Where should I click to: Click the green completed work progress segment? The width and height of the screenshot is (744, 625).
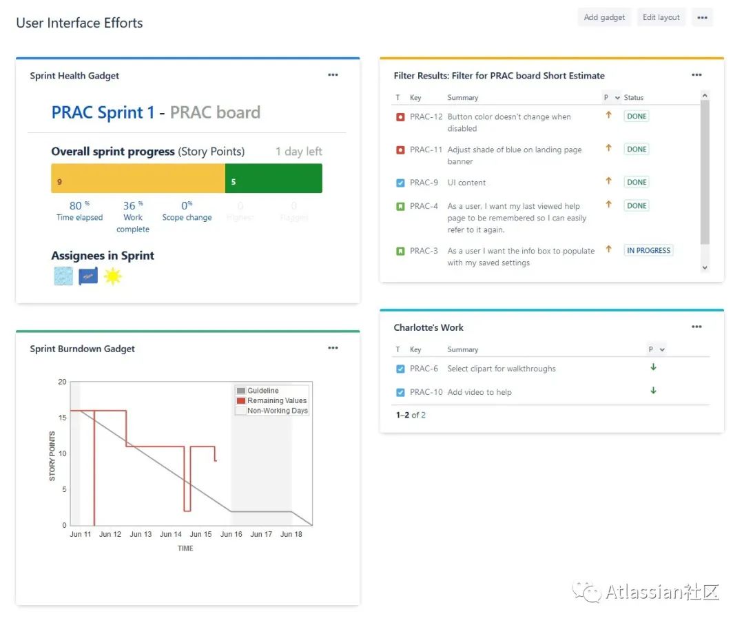(x=273, y=178)
